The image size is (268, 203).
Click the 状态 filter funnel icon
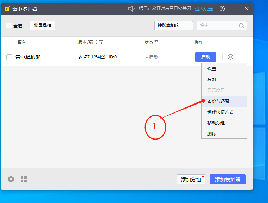tap(156, 42)
